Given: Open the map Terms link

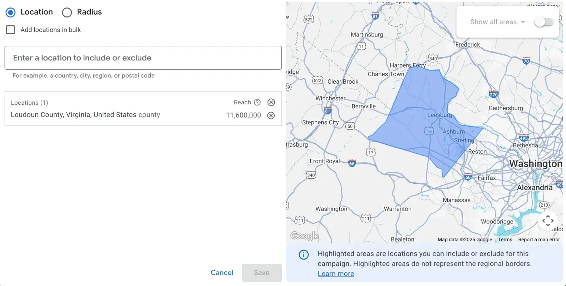Looking at the screenshot, I should tap(505, 240).
